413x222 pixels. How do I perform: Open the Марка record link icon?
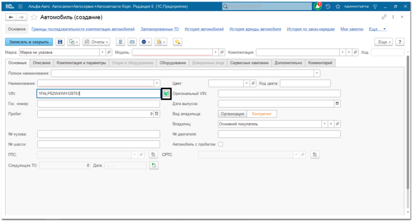[x=109, y=52]
